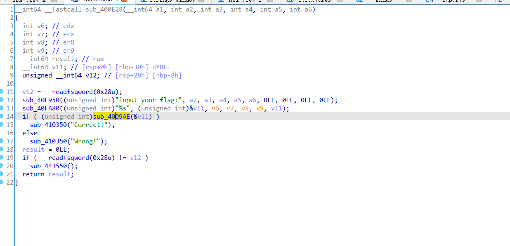Toggle the breakpoint marker on line 12

click(2, 100)
